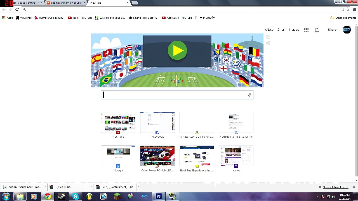Image resolution: width=358 pixels, height=201 pixels.
Task: Click Show all downloads link
Action: tap(335, 187)
